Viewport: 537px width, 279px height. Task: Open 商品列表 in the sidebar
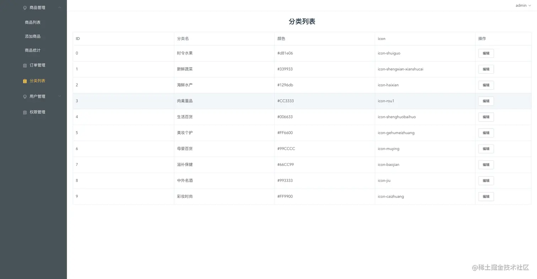[33, 22]
